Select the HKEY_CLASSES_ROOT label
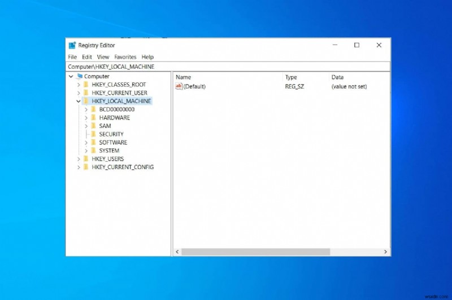 pos(119,85)
